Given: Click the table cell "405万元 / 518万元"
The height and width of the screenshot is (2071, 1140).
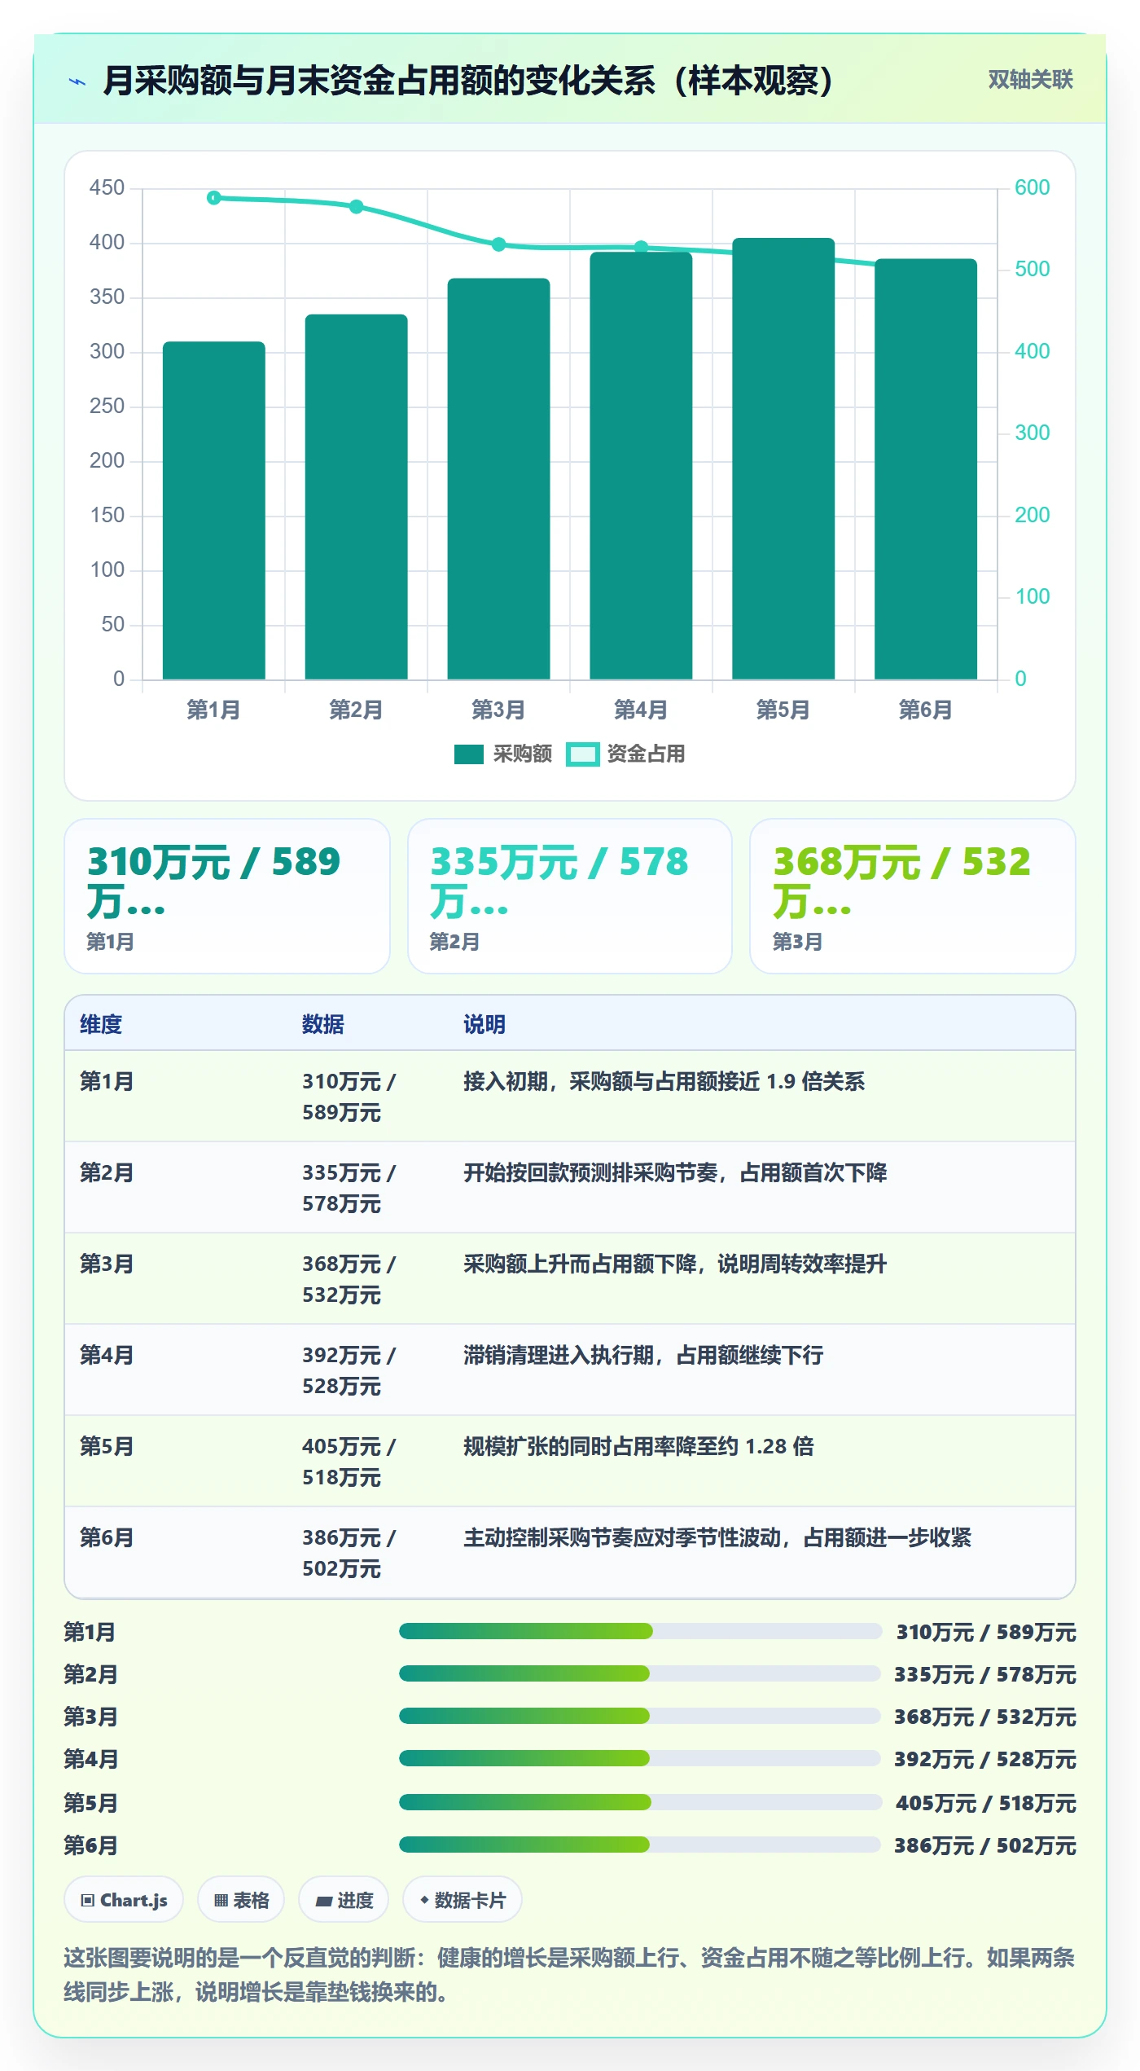Looking at the screenshot, I should click(349, 1462).
